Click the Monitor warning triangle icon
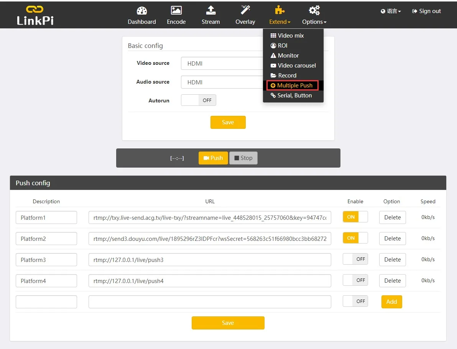The image size is (457, 349). [x=273, y=55]
